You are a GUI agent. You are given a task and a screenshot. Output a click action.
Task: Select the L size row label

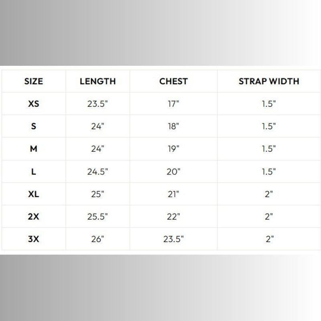(34, 172)
